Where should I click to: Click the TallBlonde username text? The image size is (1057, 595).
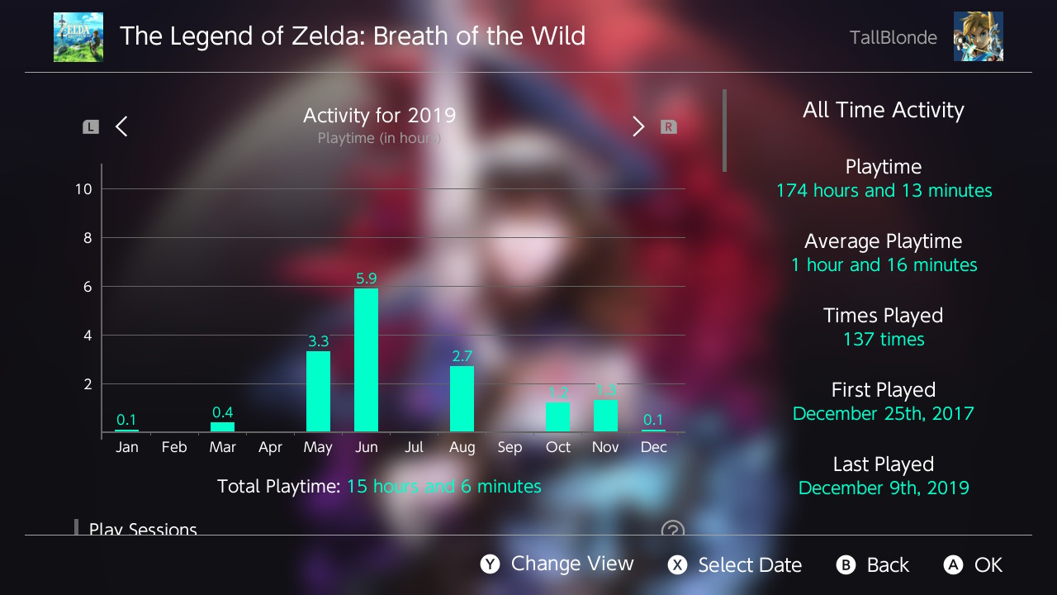[893, 38]
